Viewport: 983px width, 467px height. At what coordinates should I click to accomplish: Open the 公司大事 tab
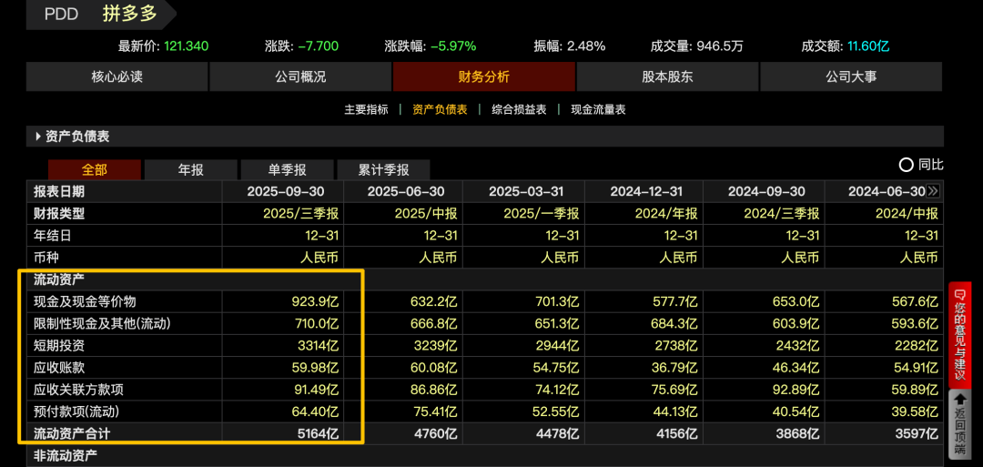(x=851, y=77)
